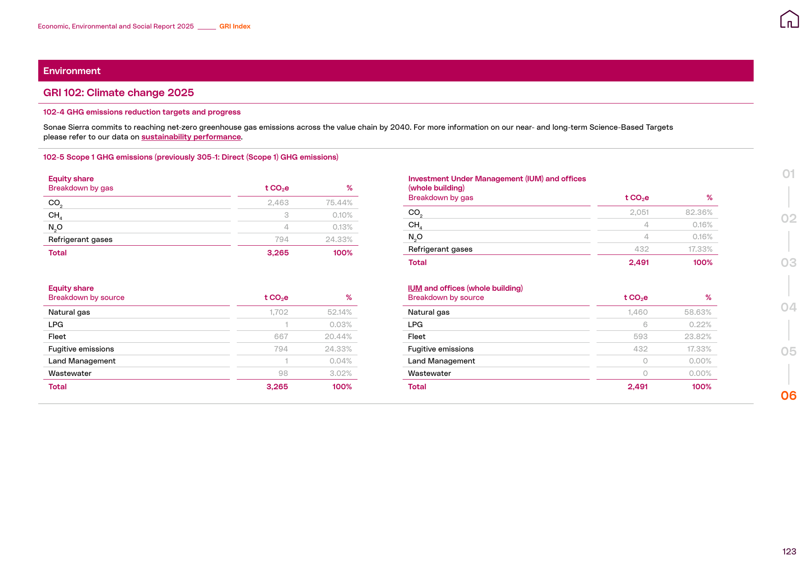Select the 23.82% Fleet IUM percentage
The height and width of the screenshot is (571, 808).
pyautogui.click(x=698, y=337)
